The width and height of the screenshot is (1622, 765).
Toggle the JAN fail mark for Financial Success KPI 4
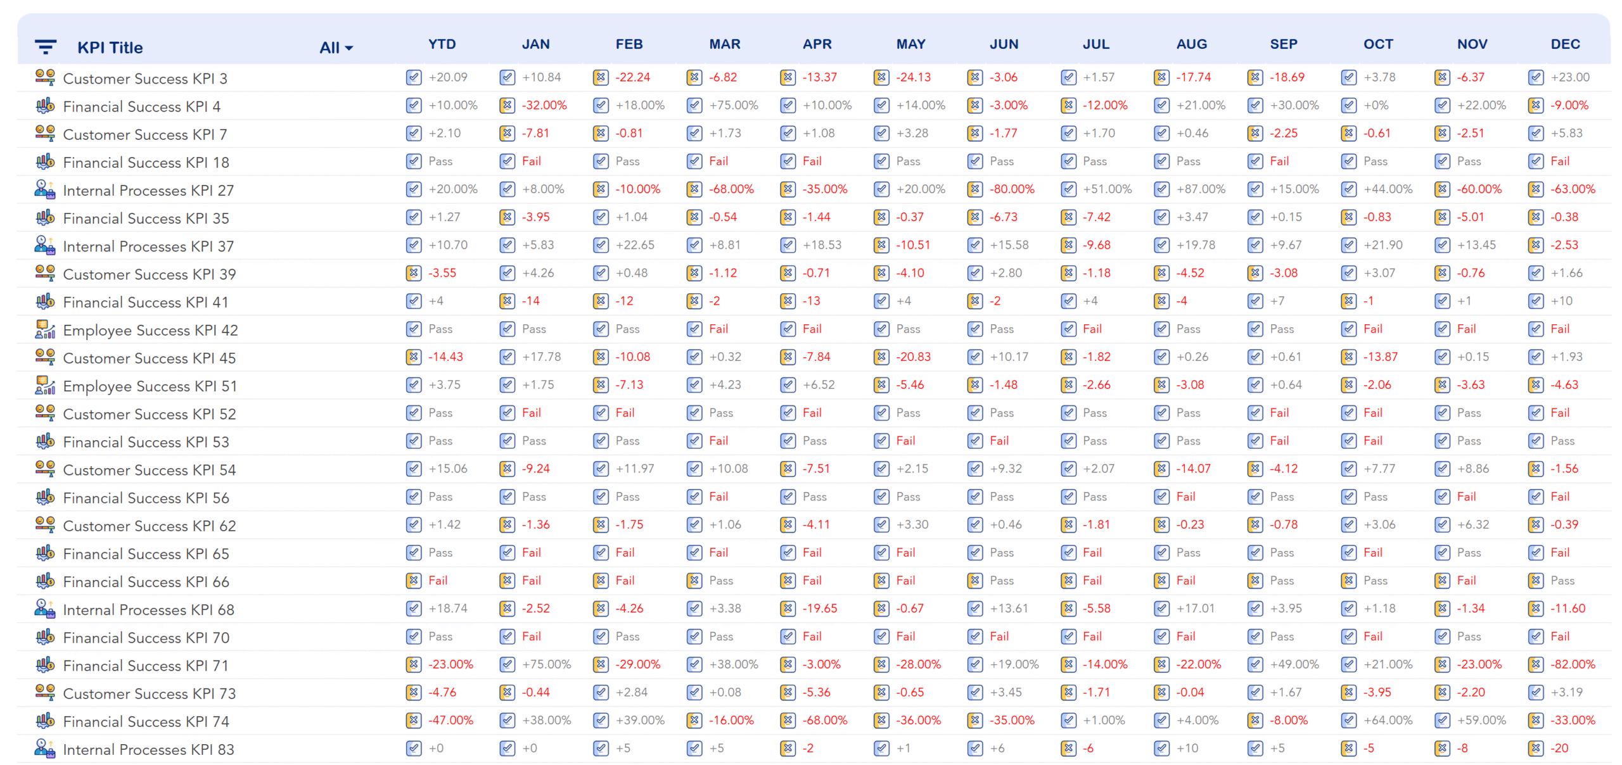click(x=507, y=105)
